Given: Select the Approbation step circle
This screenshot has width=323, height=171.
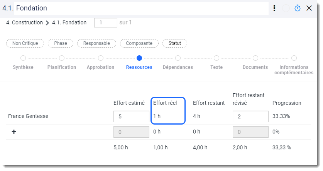Looking at the screenshot, I should (x=100, y=58).
